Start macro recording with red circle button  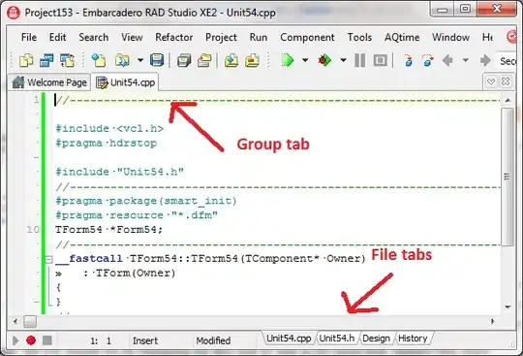[x=31, y=340]
